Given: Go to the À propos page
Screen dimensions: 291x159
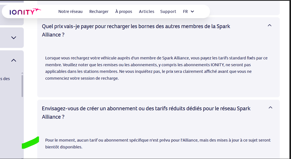Looking at the screenshot, I should click(124, 11).
